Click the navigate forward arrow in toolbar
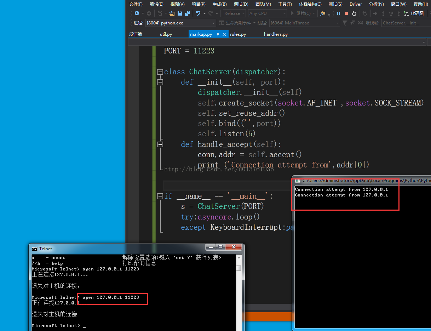 point(149,13)
